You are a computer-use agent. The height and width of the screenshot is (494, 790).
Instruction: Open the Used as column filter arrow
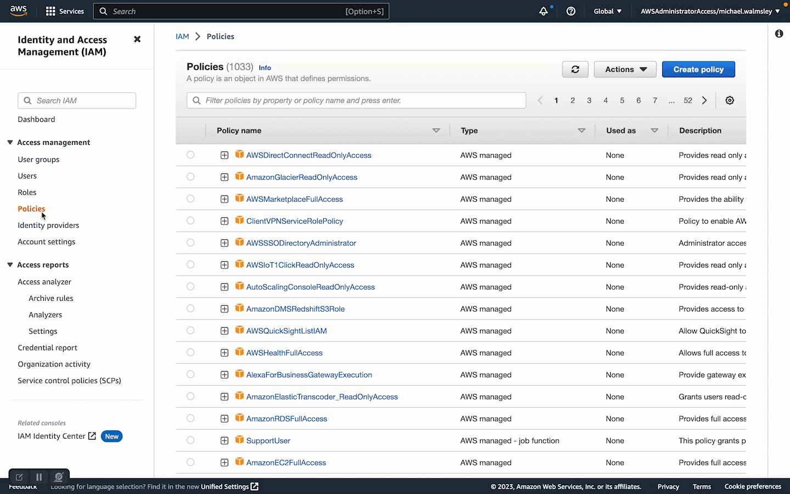coord(654,131)
